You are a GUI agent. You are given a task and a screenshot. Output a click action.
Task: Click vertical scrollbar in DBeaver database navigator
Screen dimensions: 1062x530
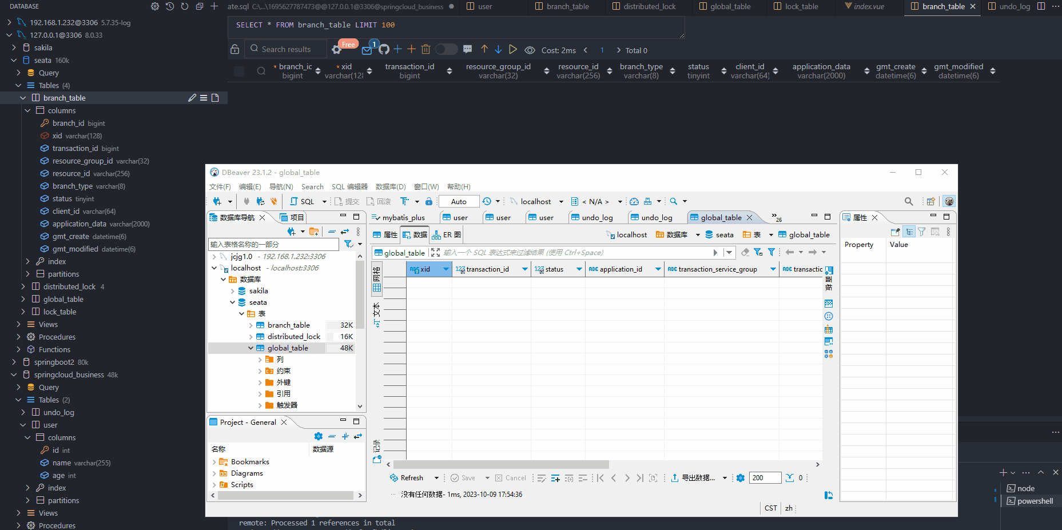(x=360, y=296)
